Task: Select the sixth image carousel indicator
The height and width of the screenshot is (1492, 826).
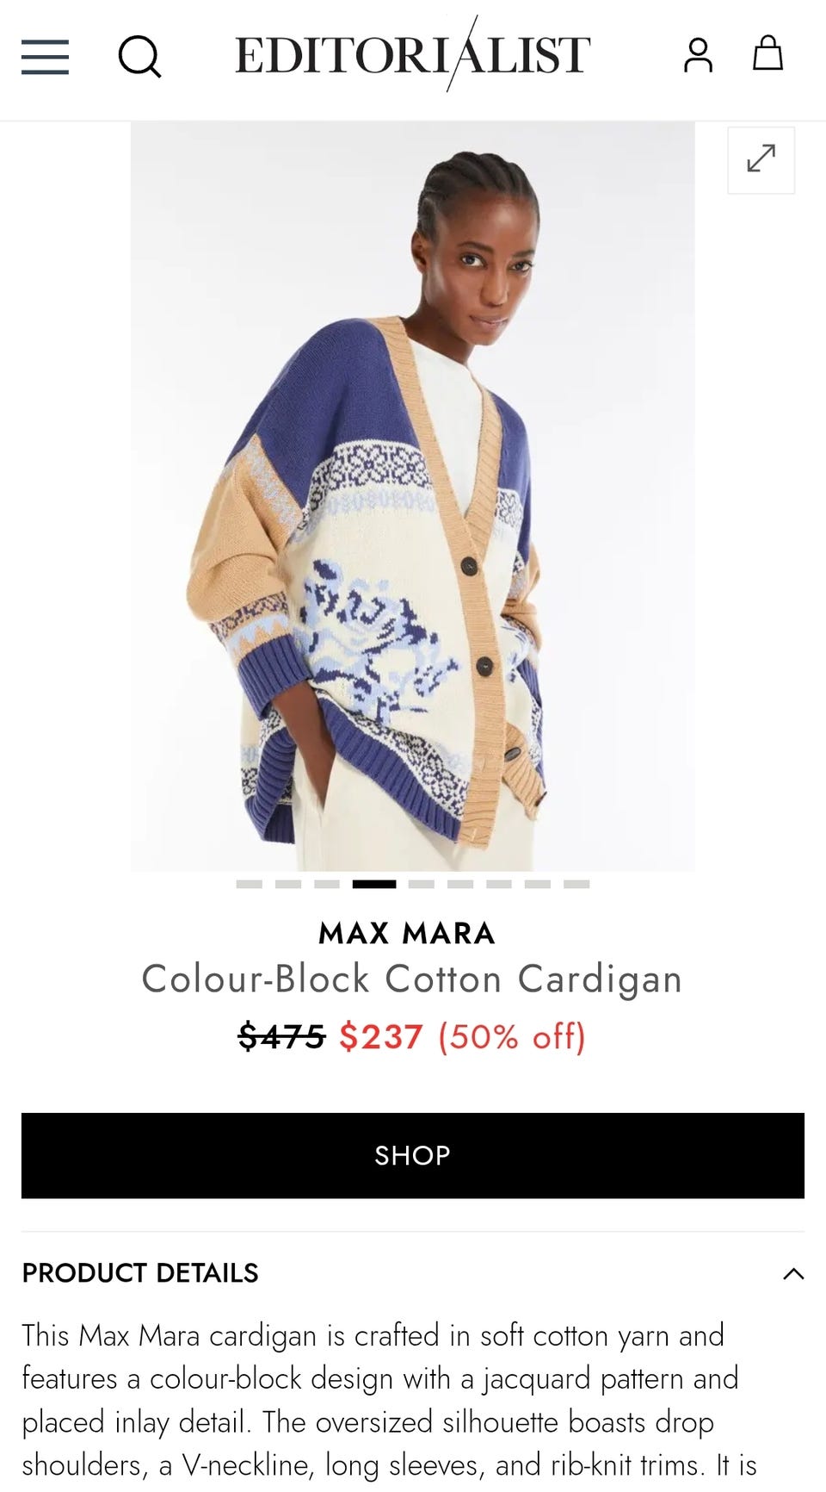Action: click(460, 884)
